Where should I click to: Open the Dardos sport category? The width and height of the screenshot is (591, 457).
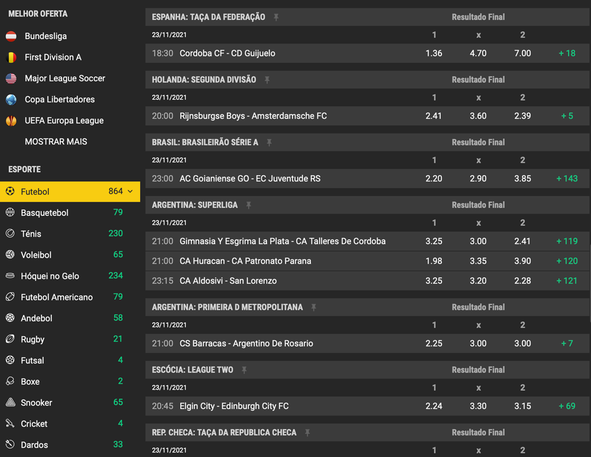click(x=70, y=445)
